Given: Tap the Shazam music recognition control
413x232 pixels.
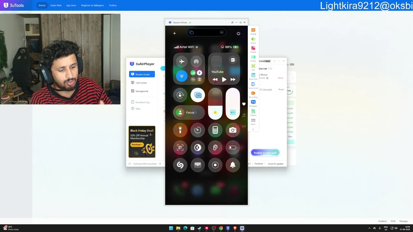Looking at the screenshot, I should coord(180,165).
